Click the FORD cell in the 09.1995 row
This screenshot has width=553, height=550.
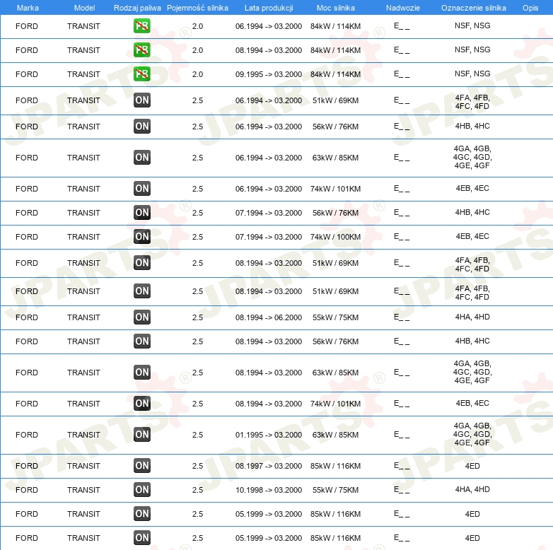point(27,74)
